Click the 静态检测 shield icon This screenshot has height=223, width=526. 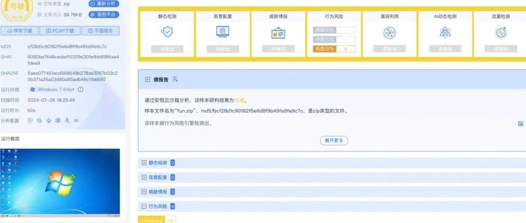(x=167, y=32)
